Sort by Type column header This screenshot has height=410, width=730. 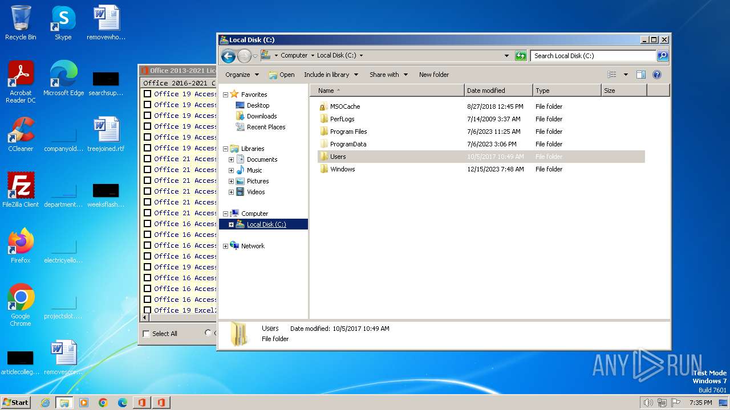[567, 91]
